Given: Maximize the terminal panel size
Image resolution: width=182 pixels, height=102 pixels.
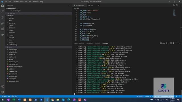Looking at the screenshot, I should pyautogui.click(x=177, y=43).
